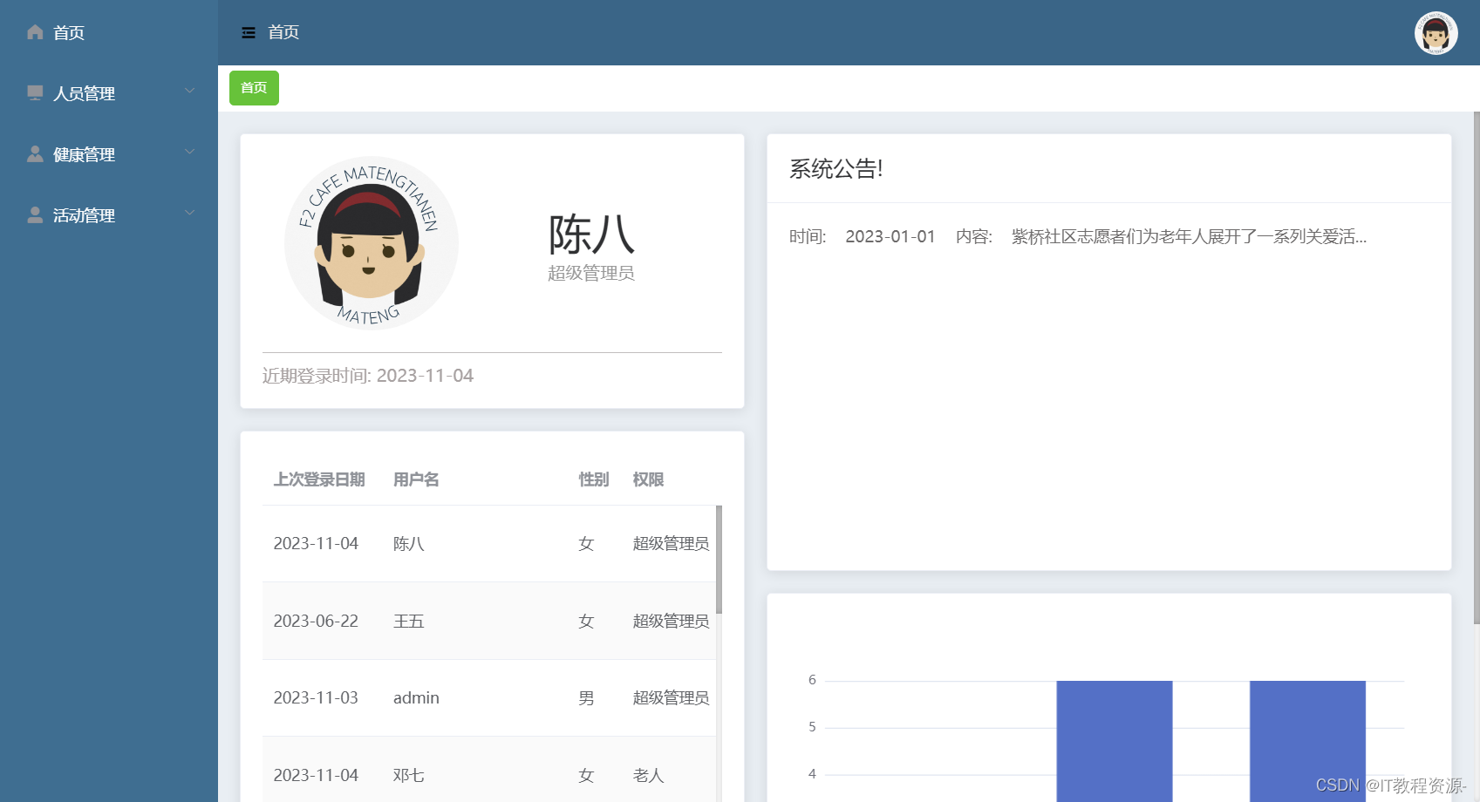The image size is (1480, 802).
Task: Click the home icon in the sidebar
Action: pyautogui.click(x=35, y=32)
